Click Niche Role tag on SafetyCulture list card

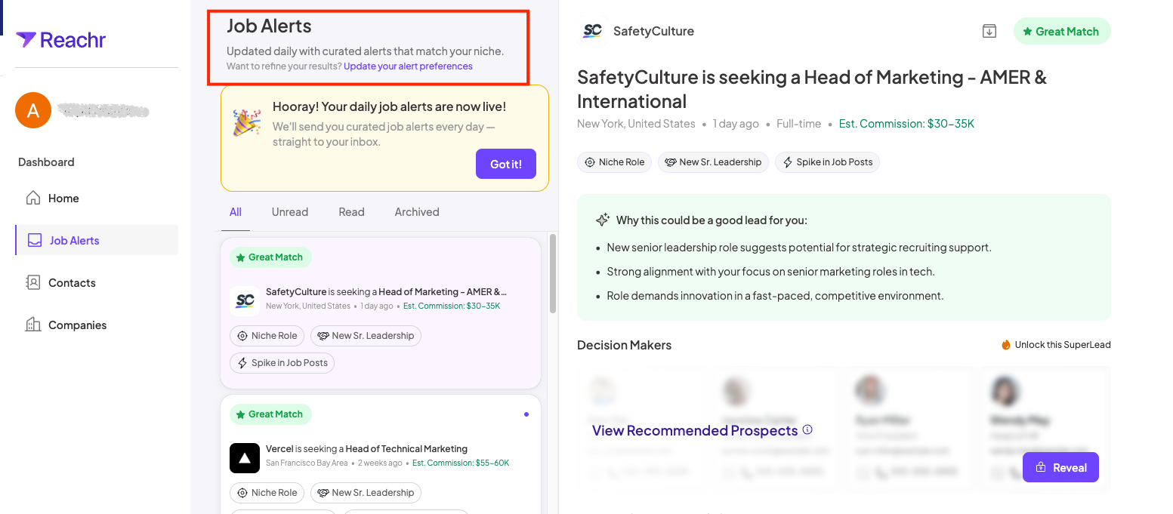click(x=267, y=336)
